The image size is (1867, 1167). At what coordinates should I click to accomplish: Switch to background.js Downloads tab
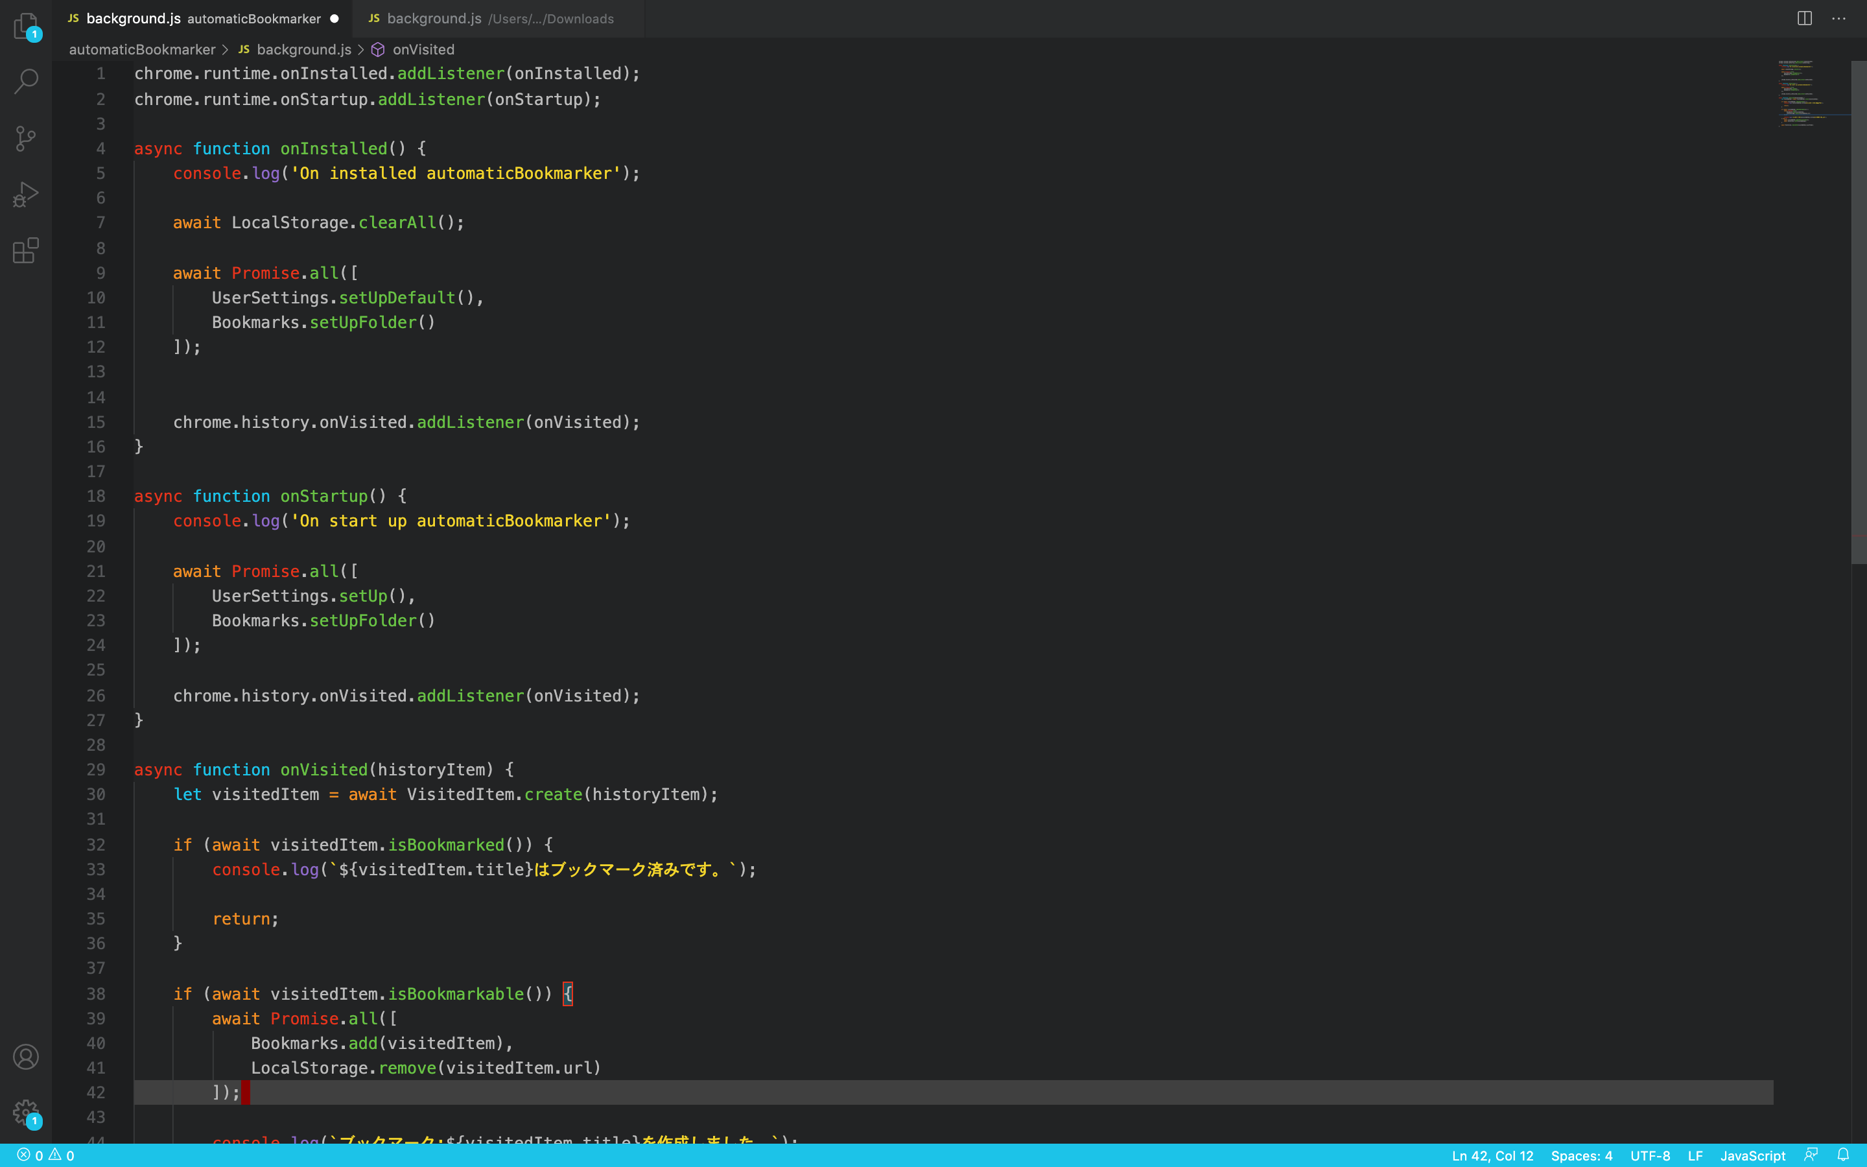coord(499,19)
